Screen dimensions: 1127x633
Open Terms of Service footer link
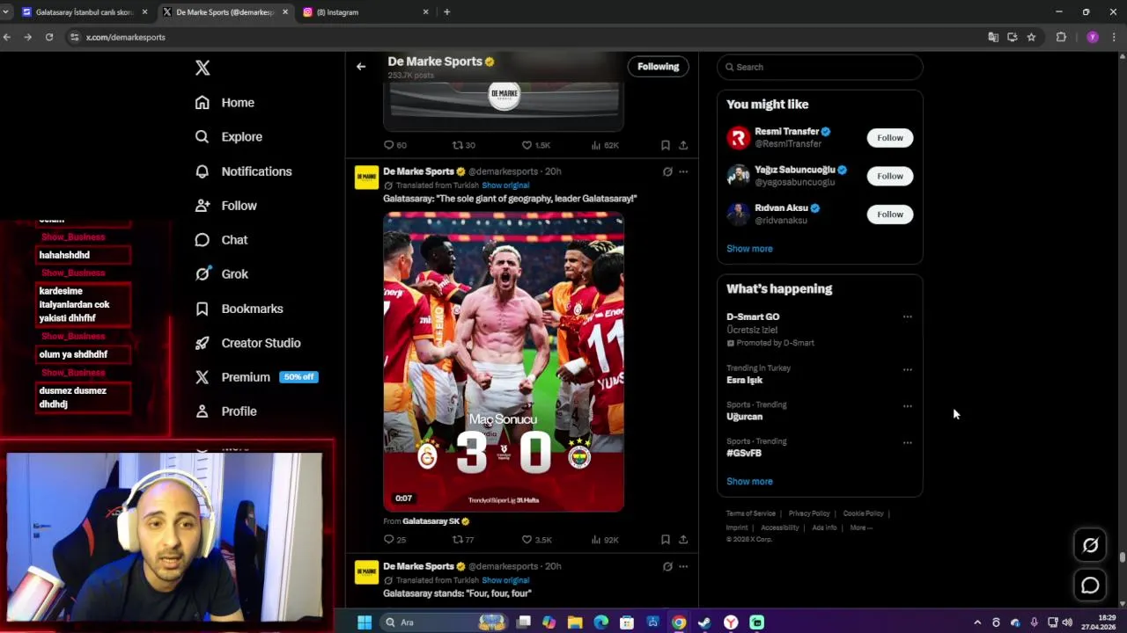coord(751,513)
